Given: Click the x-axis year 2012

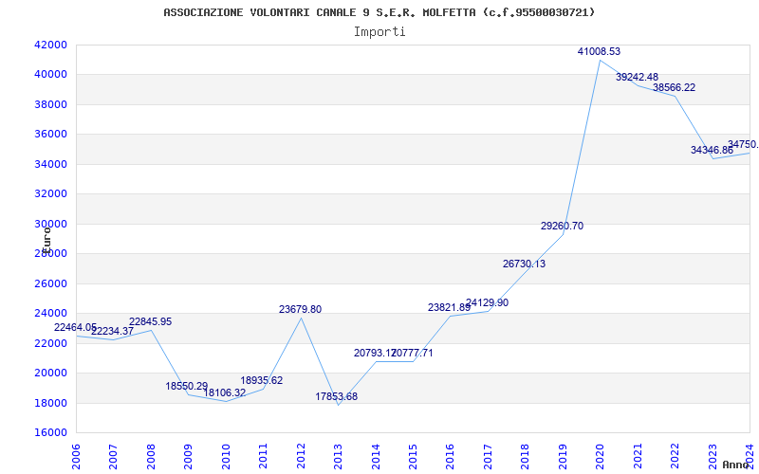Looking at the screenshot, I should tap(301, 457).
